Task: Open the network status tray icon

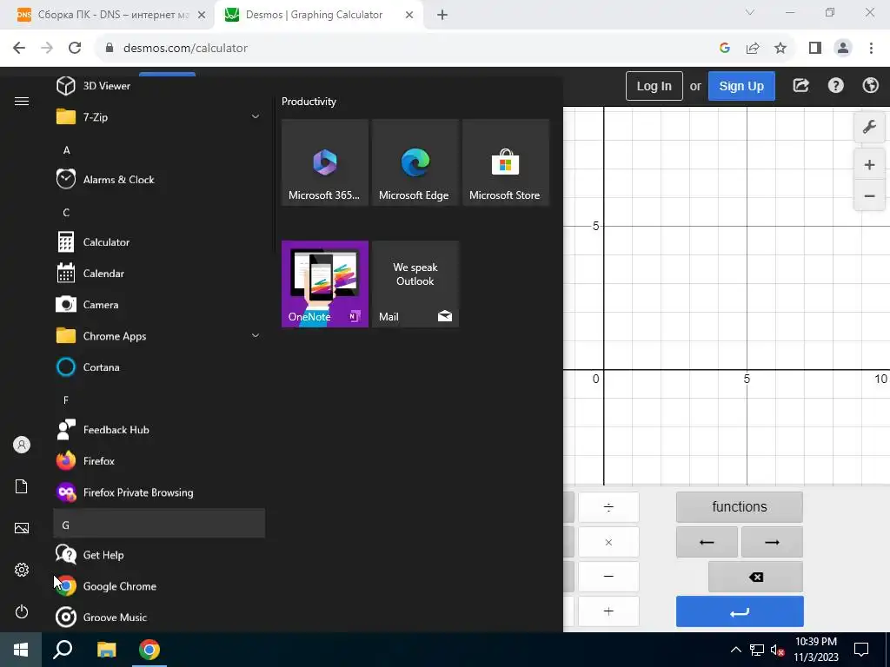Action: coord(757,650)
